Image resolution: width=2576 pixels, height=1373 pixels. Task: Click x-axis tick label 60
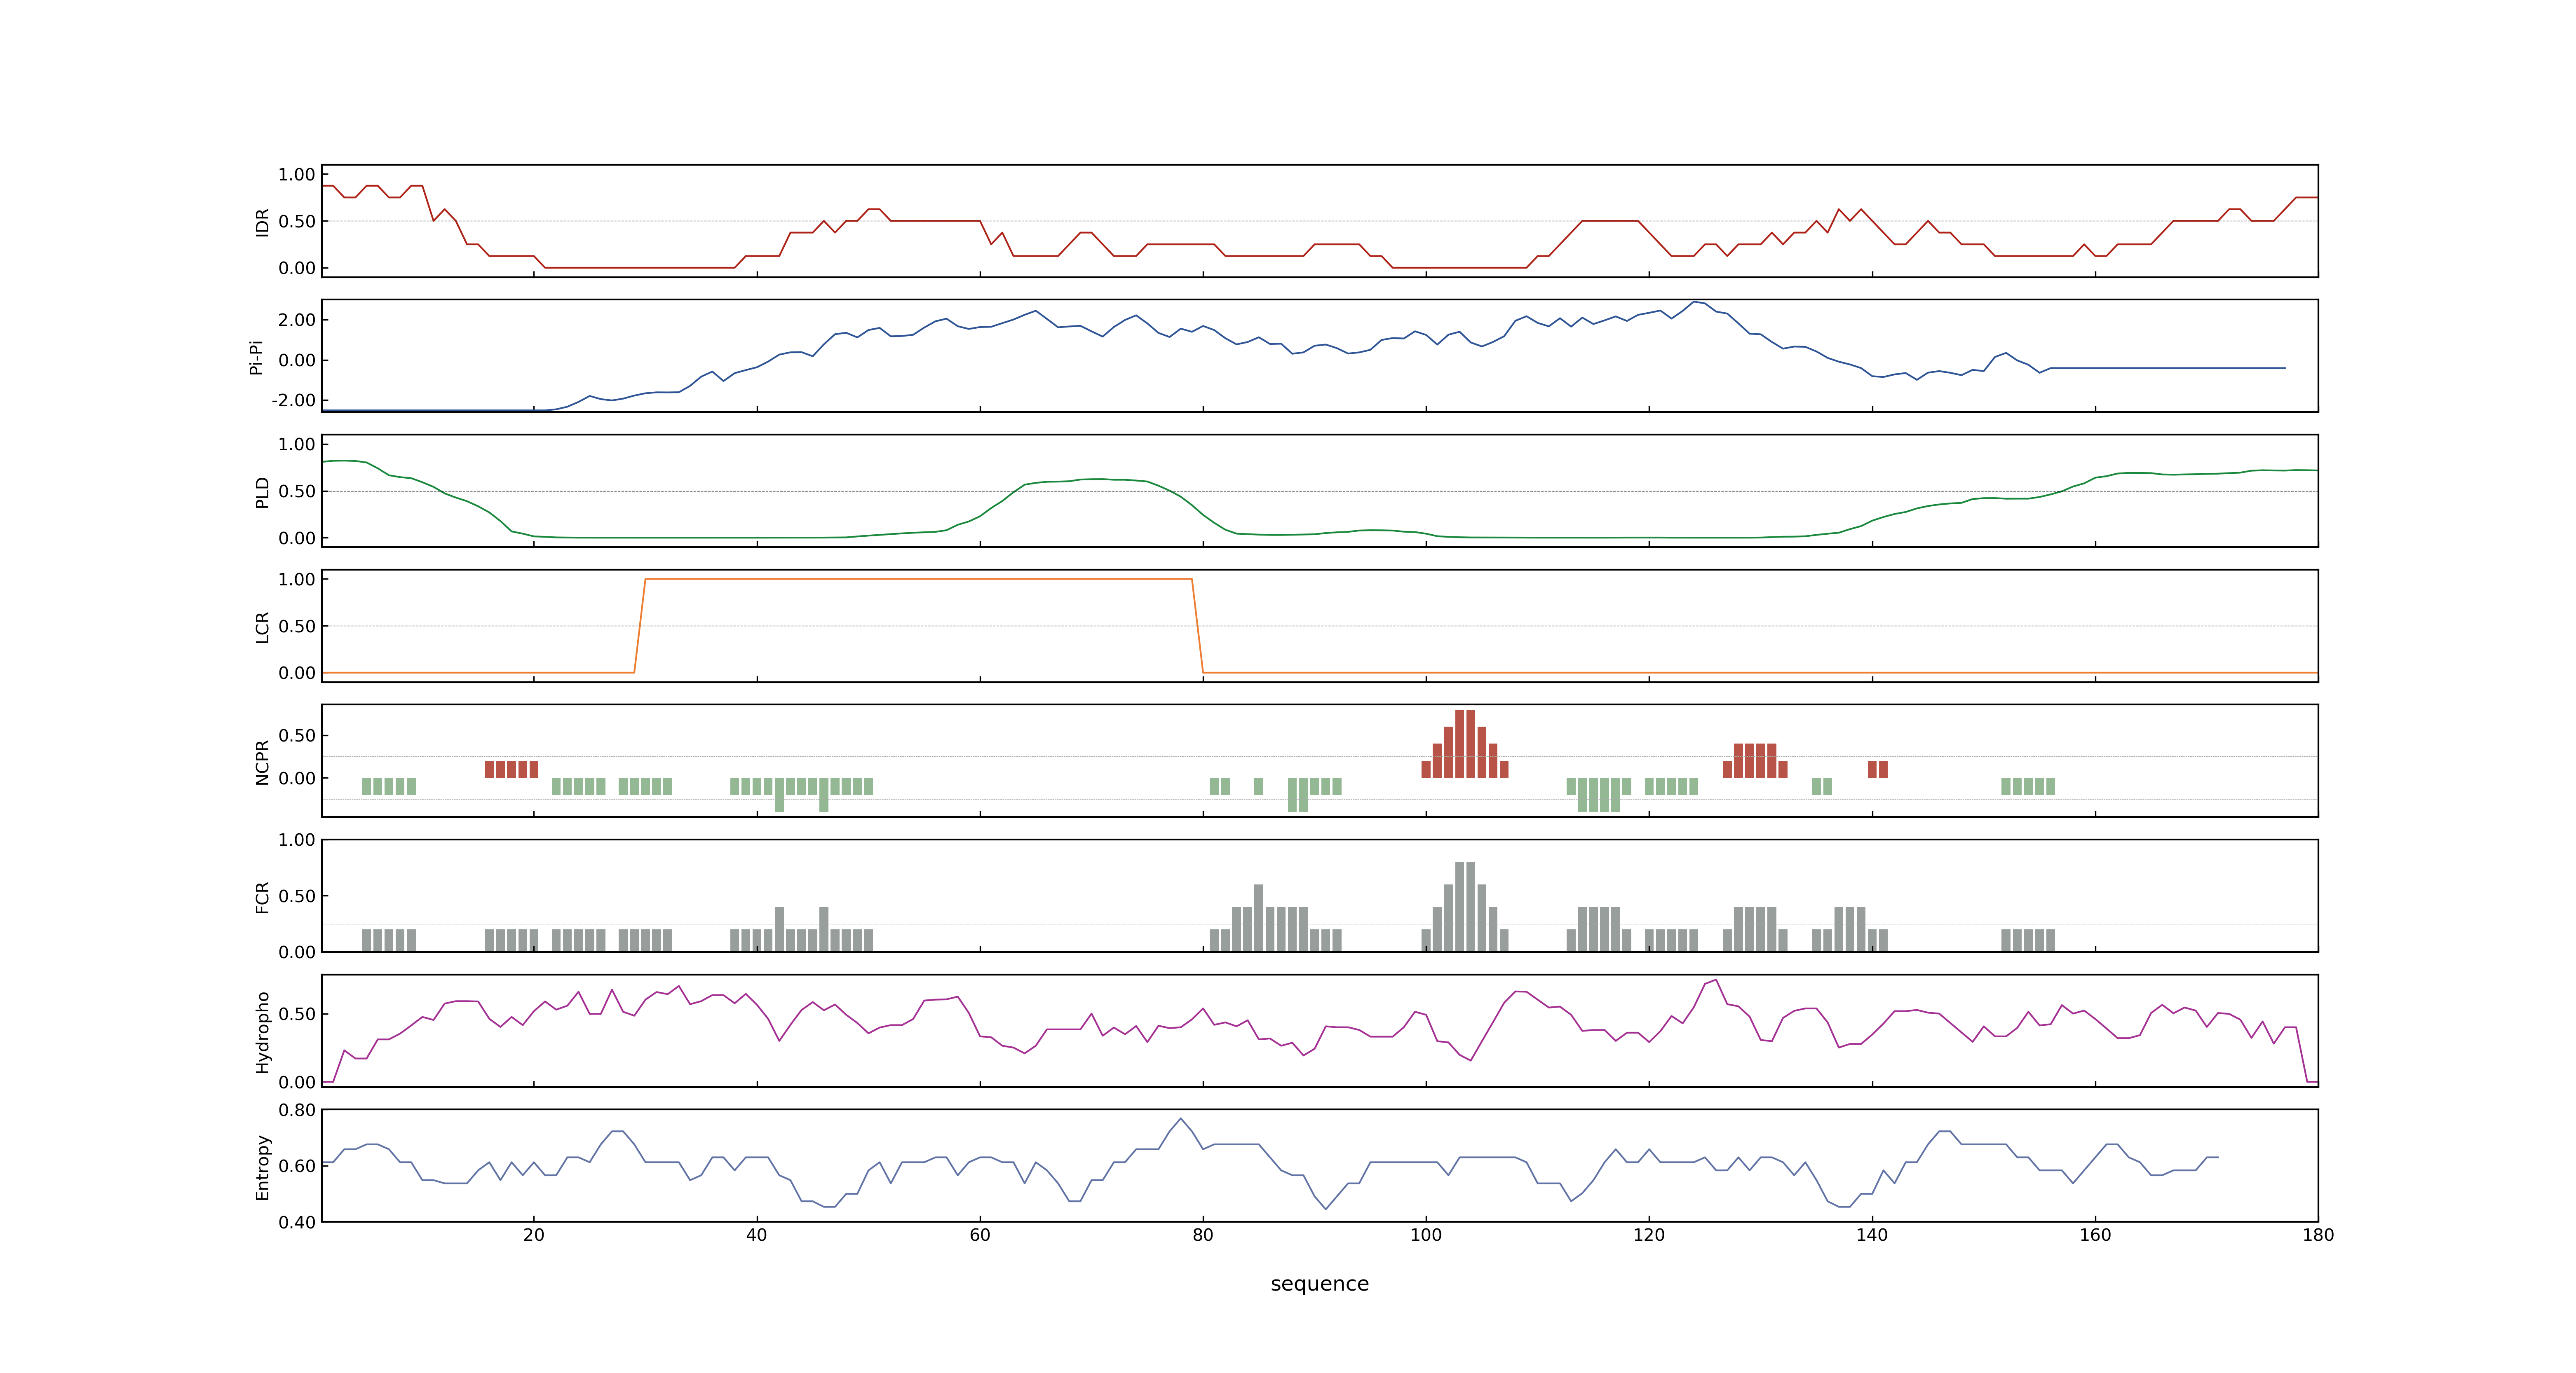(980, 1235)
